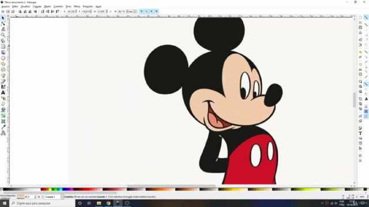Screen dimensions: 369x207
Task: Open File Explorer from the taskbar
Action: (99, 203)
